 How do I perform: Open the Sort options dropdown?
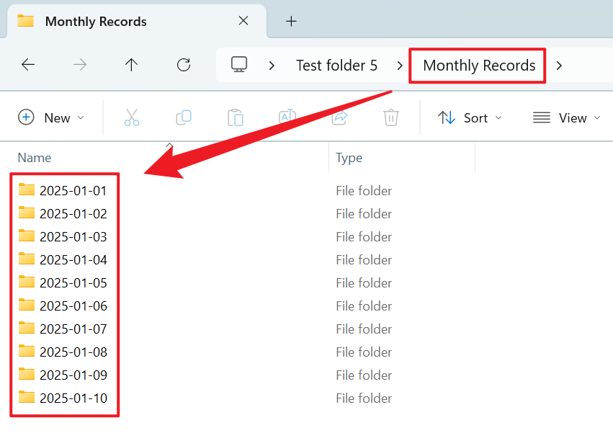click(470, 117)
